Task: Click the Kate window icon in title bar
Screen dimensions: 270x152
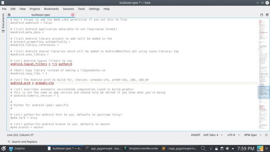Action: tap(3, 3)
